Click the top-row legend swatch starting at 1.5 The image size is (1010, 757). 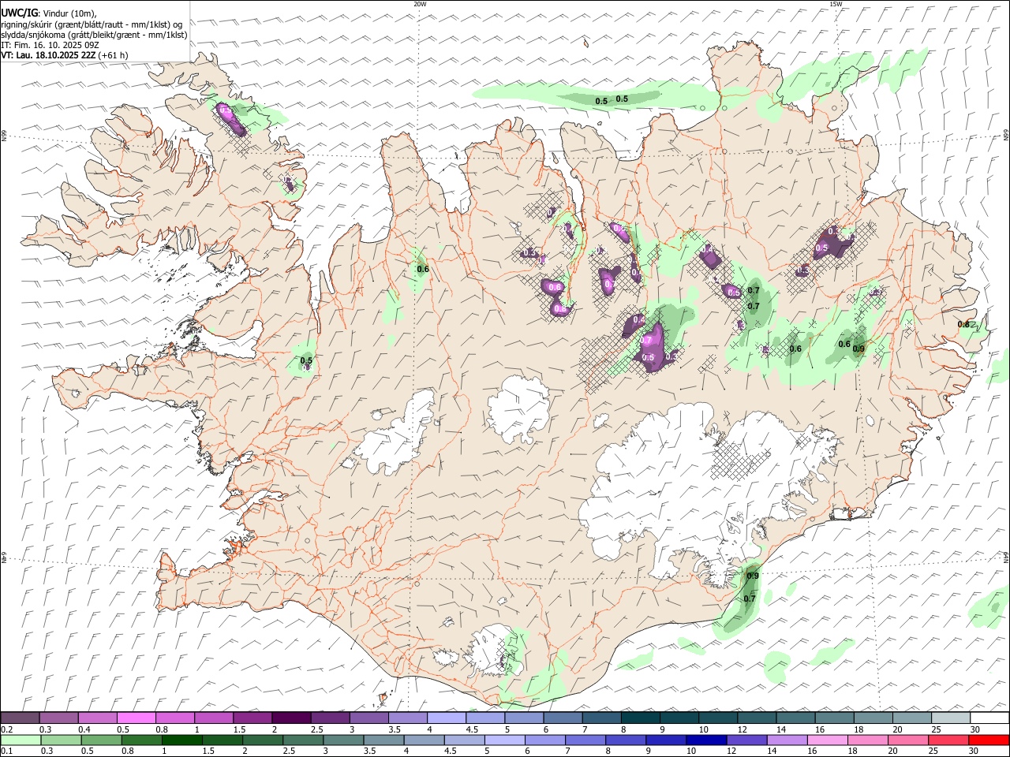tap(252, 718)
